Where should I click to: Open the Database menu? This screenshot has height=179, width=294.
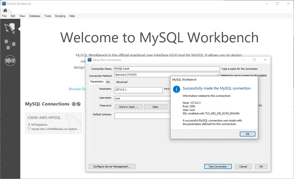(35, 16)
